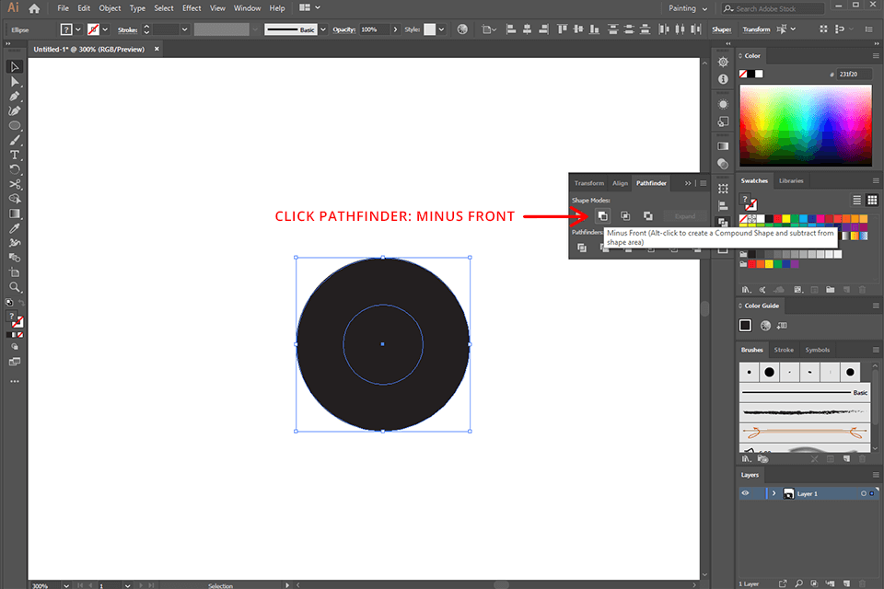Click the disabled Expand button
The width and height of the screenshot is (884, 589).
(685, 215)
